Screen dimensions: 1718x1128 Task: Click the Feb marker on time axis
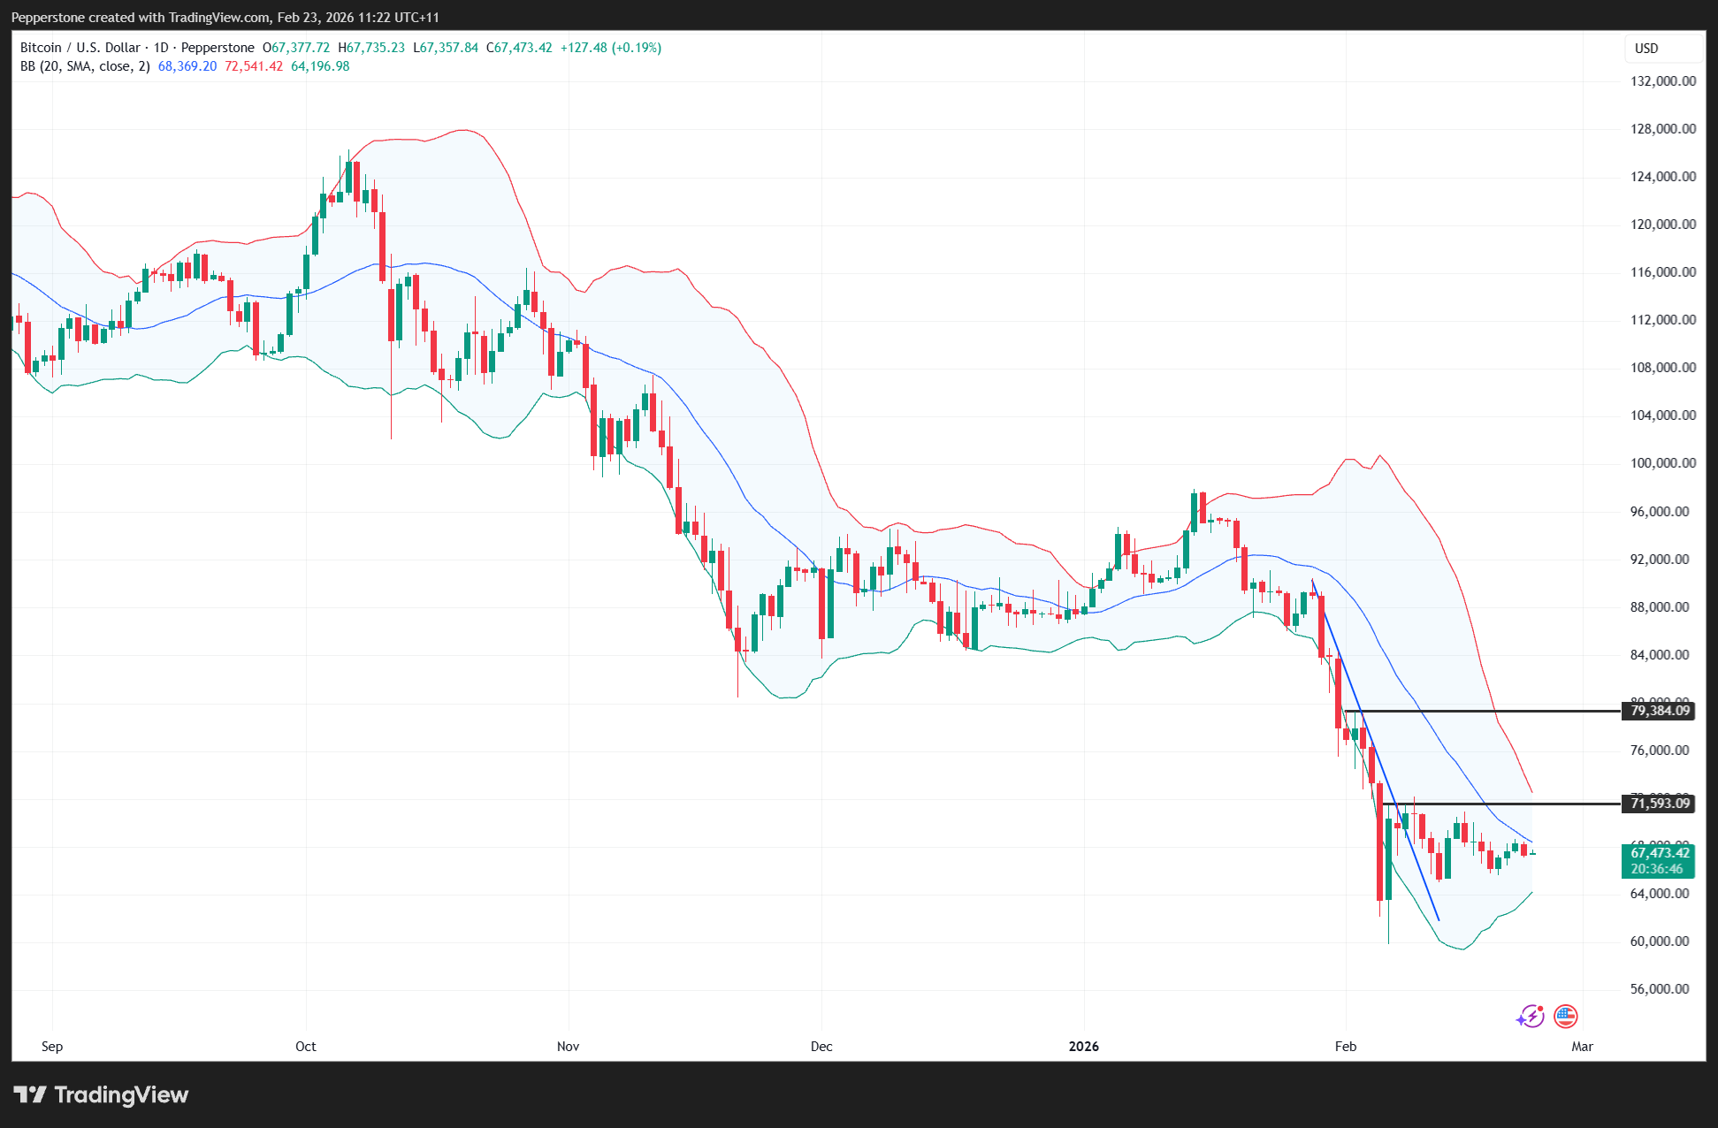(x=1345, y=1047)
